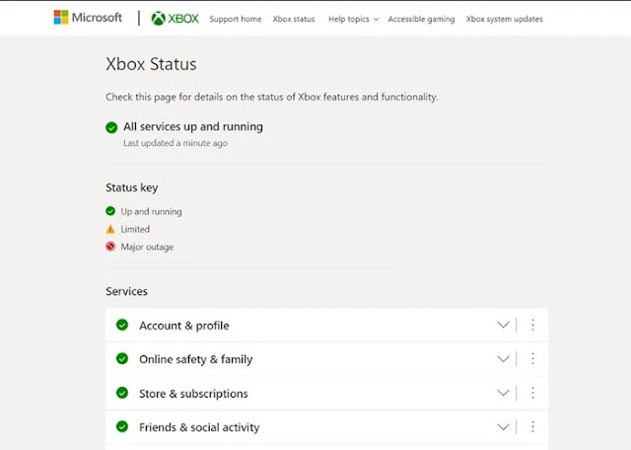Click the Friends & social activity label
The height and width of the screenshot is (450, 631).
199,427
